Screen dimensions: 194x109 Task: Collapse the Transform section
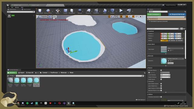(148, 31)
